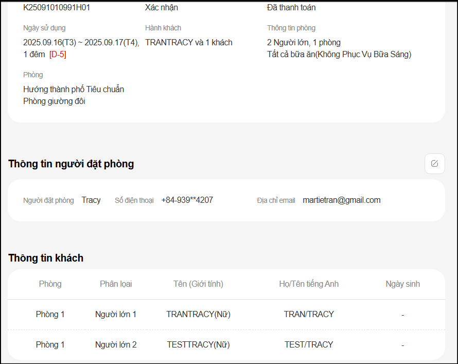Click the "Thông tin khách" heading
The image size is (458, 364).
46,258
